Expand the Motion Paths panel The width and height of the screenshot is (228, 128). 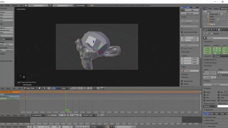[210, 120]
